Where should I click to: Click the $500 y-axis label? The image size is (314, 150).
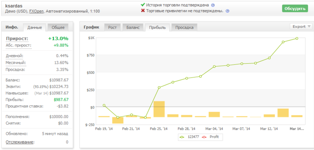(91, 72)
